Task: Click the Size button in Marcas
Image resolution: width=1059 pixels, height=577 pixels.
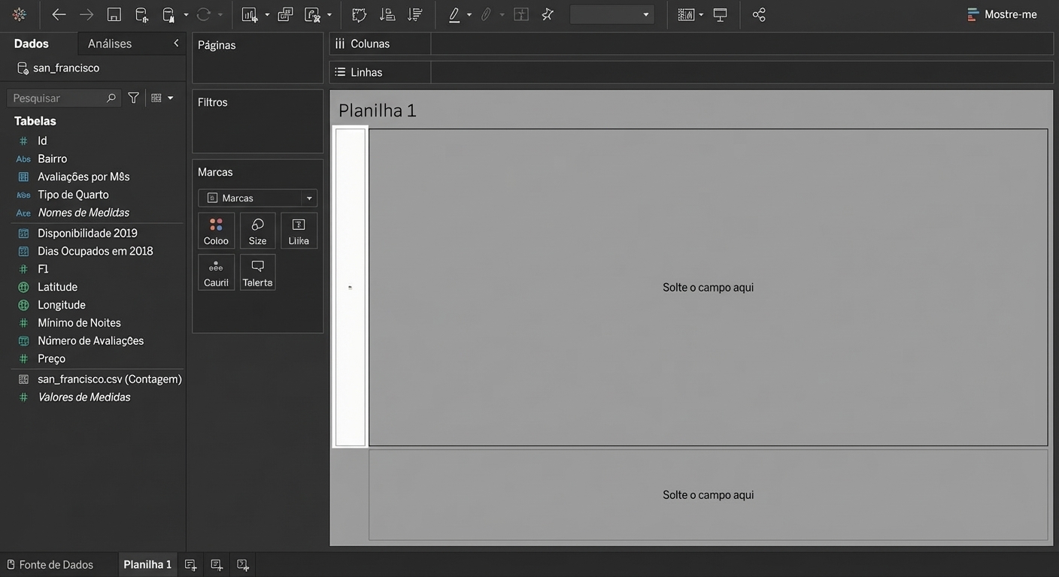Action: [x=257, y=231]
